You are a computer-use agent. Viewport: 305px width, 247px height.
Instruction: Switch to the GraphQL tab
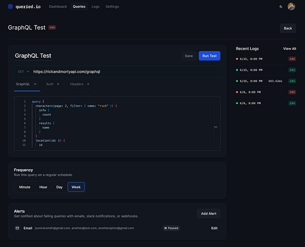[x=23, y=84]
